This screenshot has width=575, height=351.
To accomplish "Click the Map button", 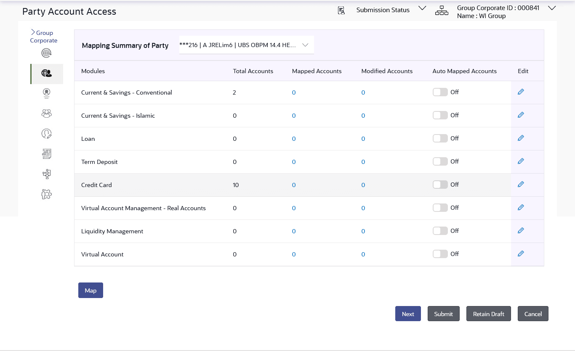I will [x=91, y=290].
